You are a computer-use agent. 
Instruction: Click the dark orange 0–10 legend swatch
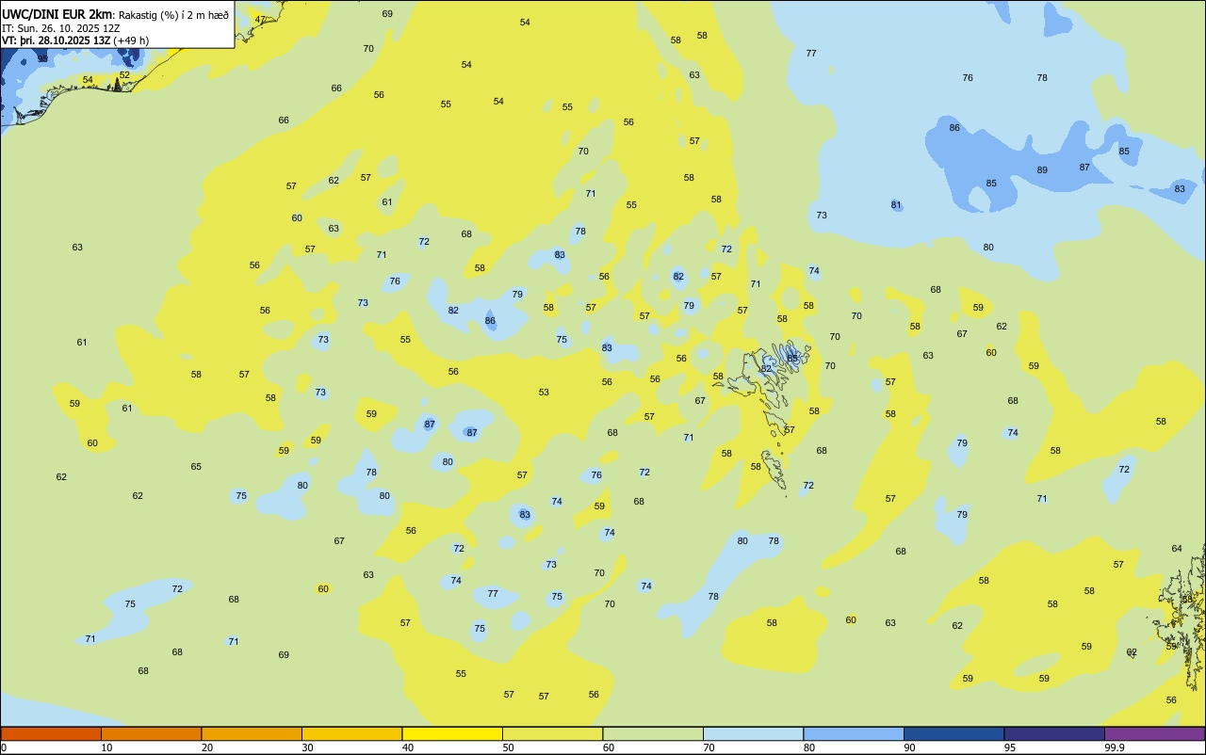pos(51,733)
